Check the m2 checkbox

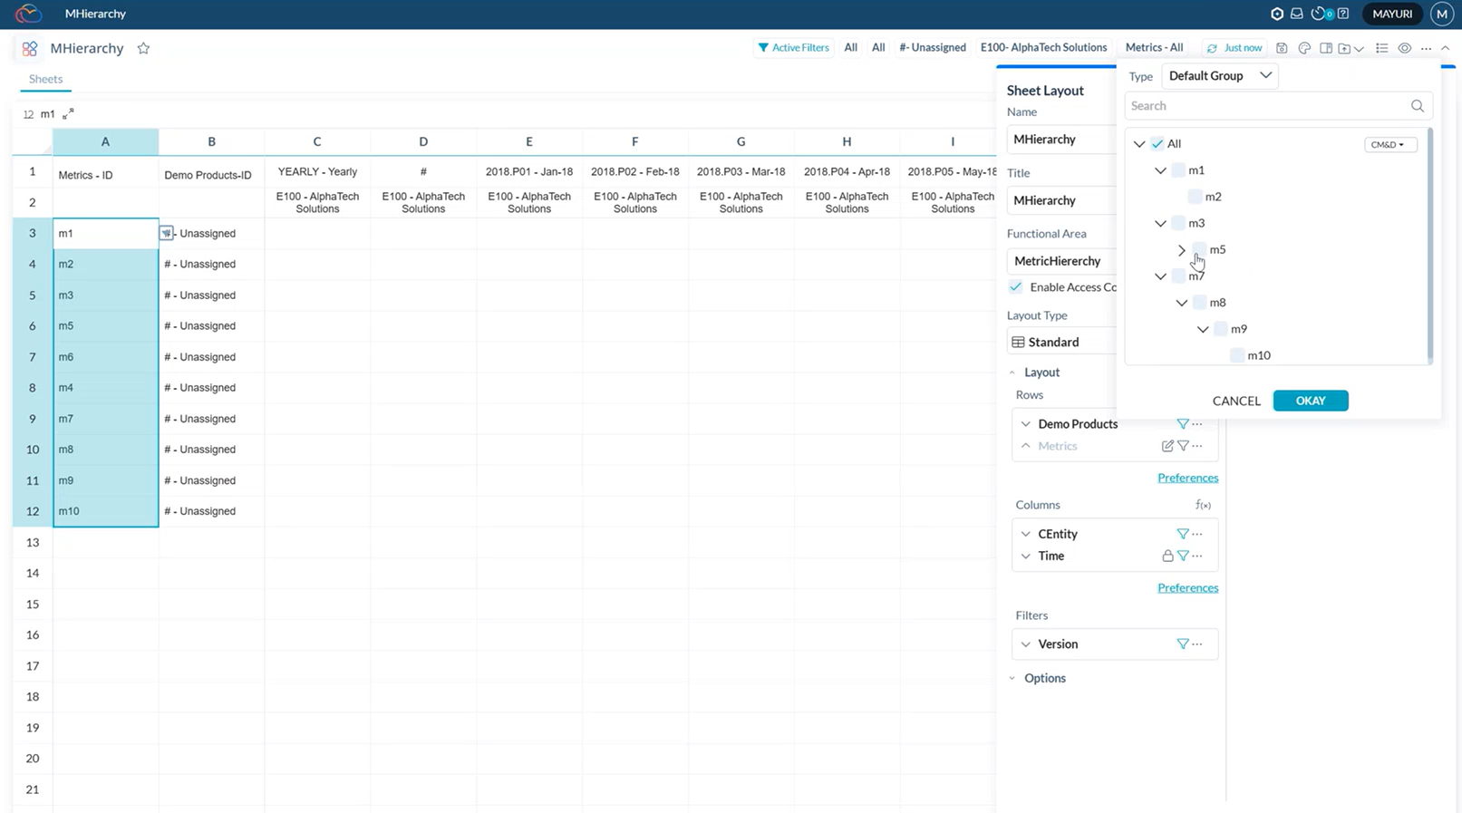click(x=1195, y=197)
